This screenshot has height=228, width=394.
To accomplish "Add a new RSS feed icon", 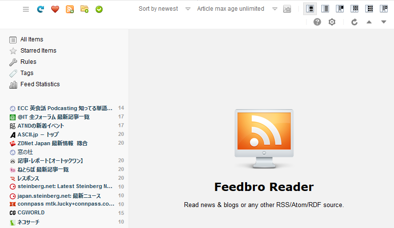I will 70,9.
